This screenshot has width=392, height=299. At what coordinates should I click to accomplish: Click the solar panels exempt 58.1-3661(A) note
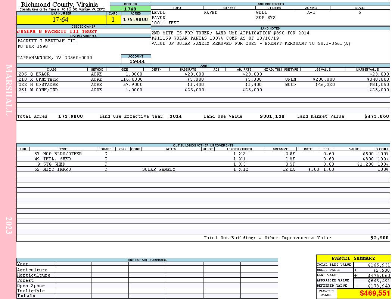pos(251,43)
